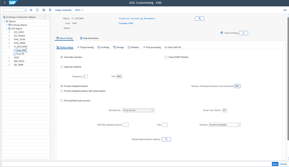Open the Storage subtab
The width and height of the screenshot is (289, 167).
(118, 47)
